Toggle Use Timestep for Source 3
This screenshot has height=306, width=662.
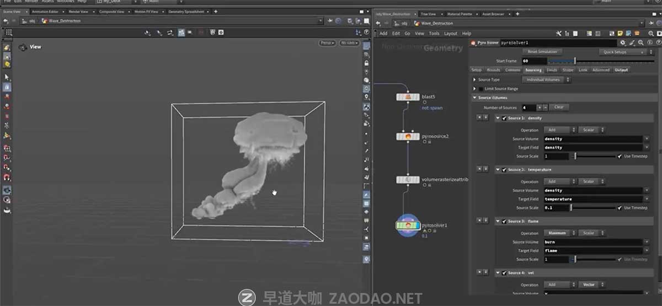pos(620,260)
